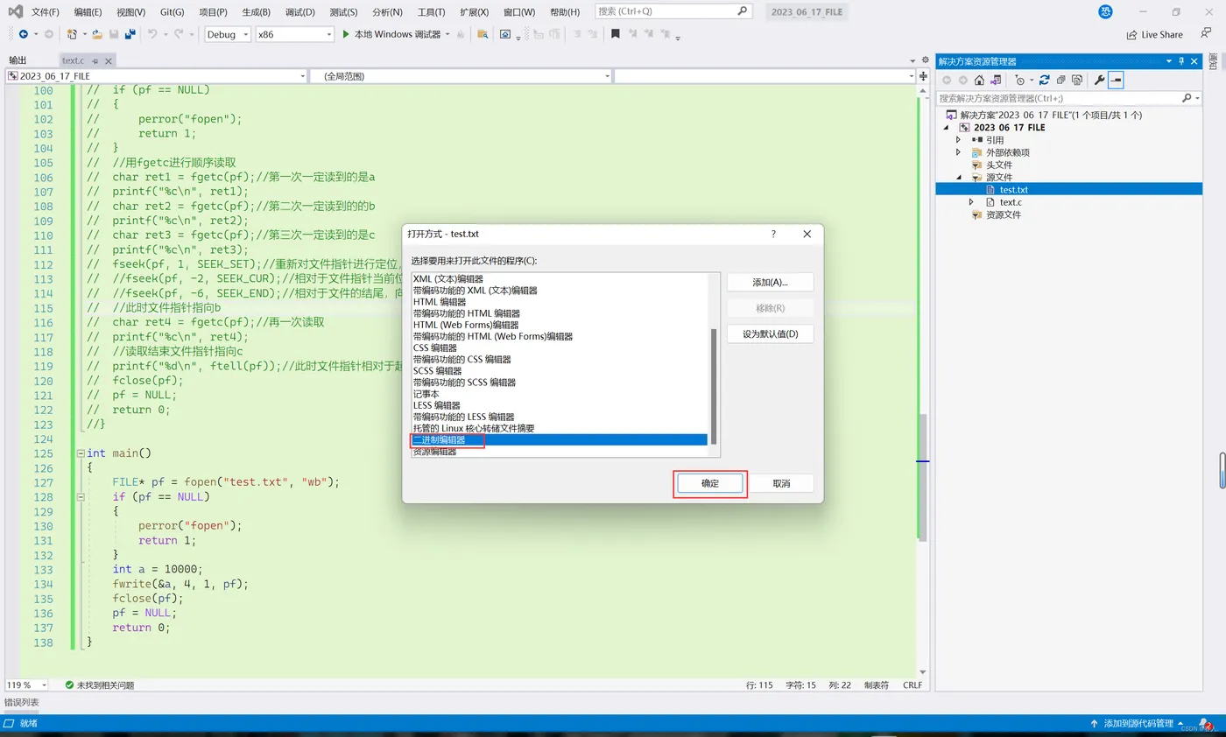
Task: Toggle auto-hide pin on Solution Explorer panel
Action: point(1181,61)
